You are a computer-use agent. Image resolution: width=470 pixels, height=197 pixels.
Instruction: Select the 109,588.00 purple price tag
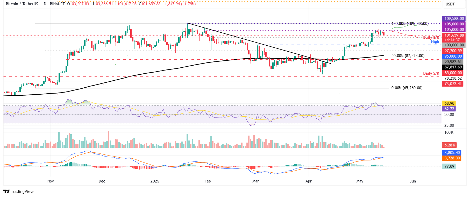454,19
